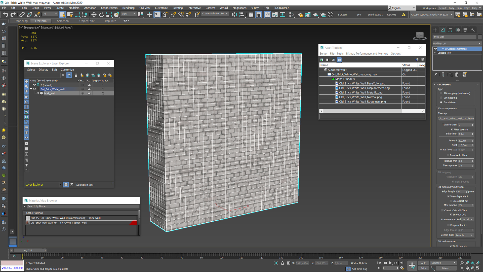Toggle Selection Lock padlock in status bar
Viewport: 483px width, 272px height.
(x=283, y=263)
